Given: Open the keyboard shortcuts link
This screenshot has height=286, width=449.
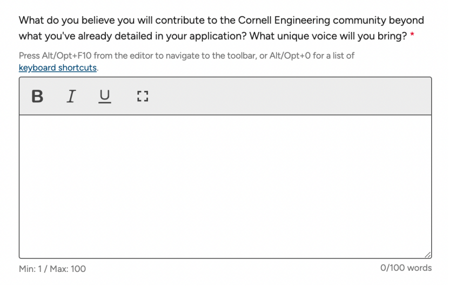Looking at the screenshot, I should 58,68.
